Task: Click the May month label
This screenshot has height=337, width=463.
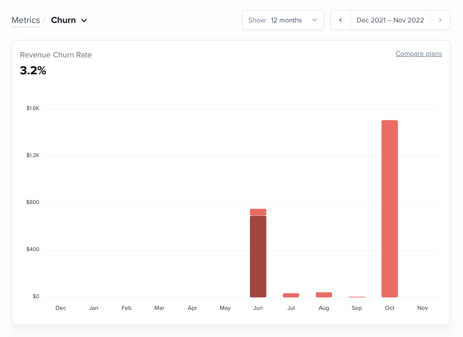Action: tap(225, 308)
